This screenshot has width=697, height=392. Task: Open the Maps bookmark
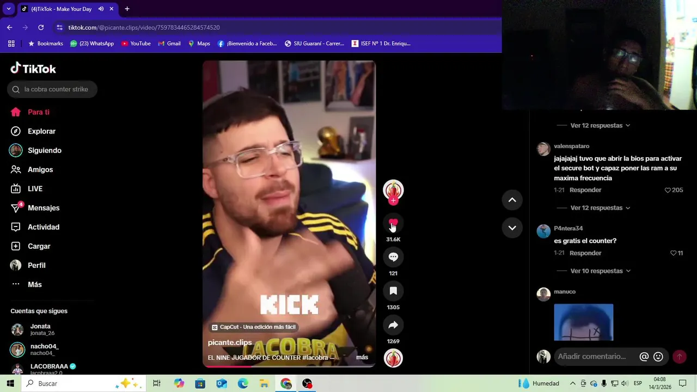(199, 44)
